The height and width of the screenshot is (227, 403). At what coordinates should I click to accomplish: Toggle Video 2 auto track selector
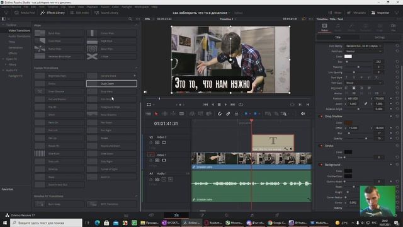click(157, 143)
